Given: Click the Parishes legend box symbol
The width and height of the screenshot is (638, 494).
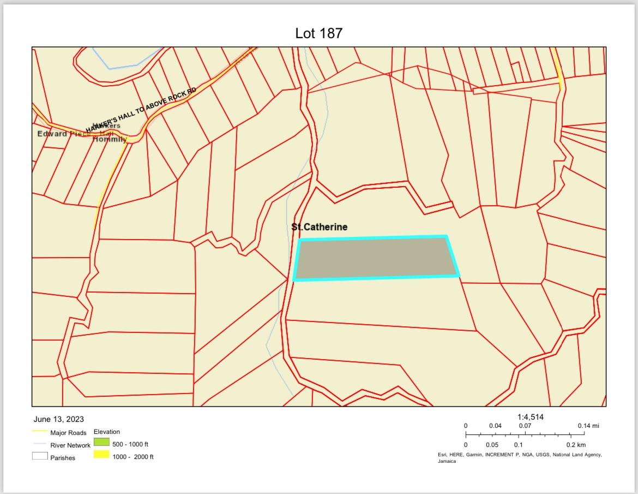Looking at the screenshot, I should [40, 456].
